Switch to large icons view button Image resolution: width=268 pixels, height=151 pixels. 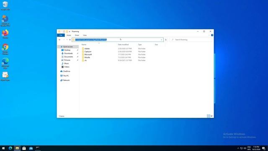(211, 116)
